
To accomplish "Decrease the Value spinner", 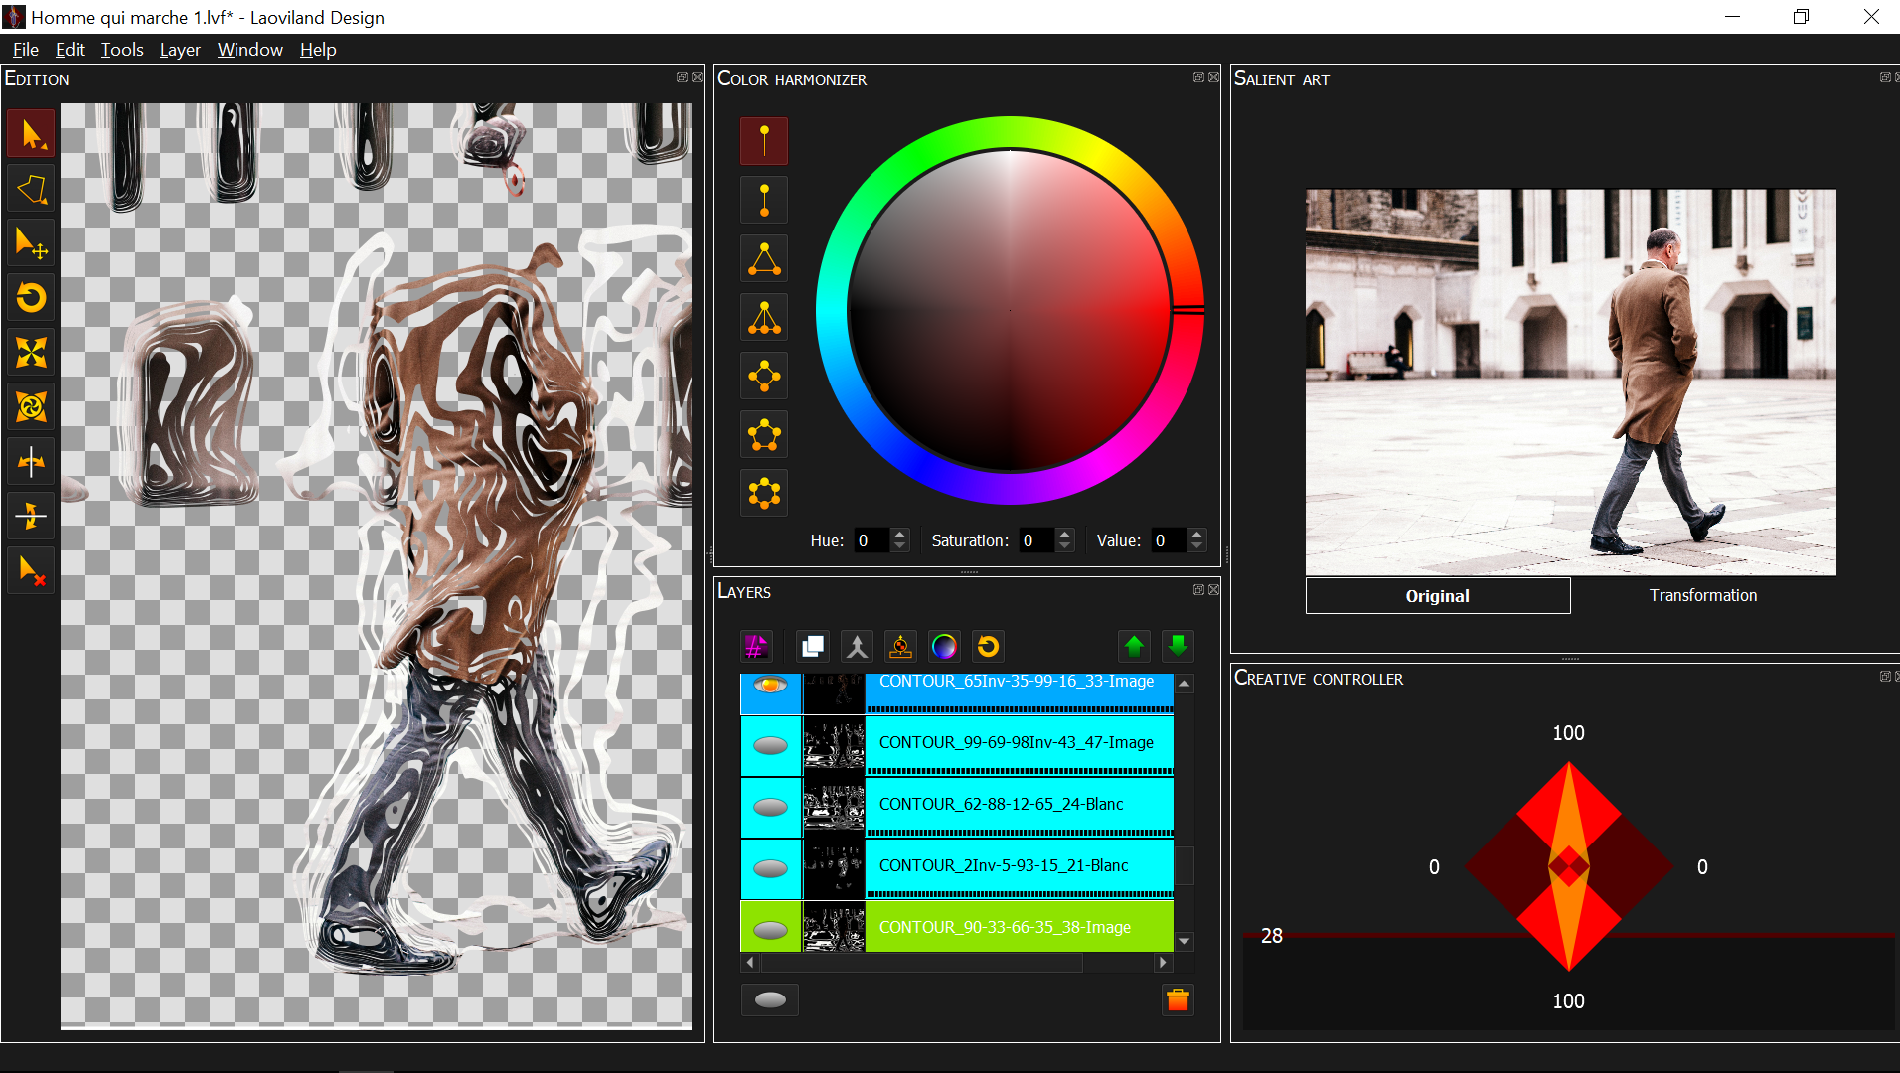I will [x=1197, y=546].
